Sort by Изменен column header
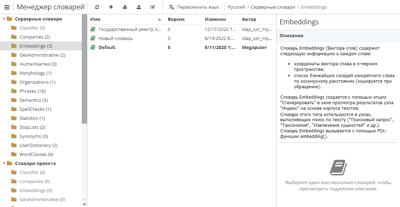Image resolution: width=400 pixels, height=207 pixels. coord(215,19)
